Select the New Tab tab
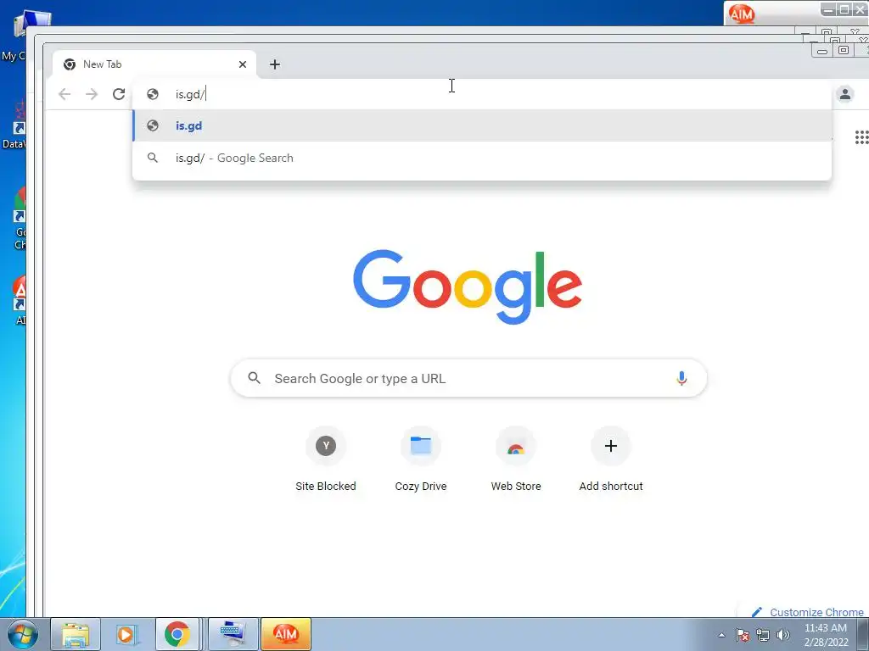This screenshot has width=869, height=651. click(154, 64)
